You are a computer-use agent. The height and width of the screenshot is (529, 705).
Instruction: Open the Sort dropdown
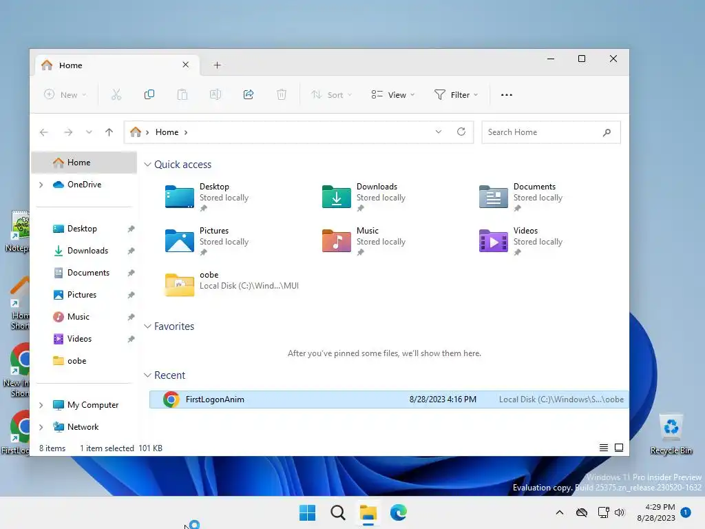332,95
